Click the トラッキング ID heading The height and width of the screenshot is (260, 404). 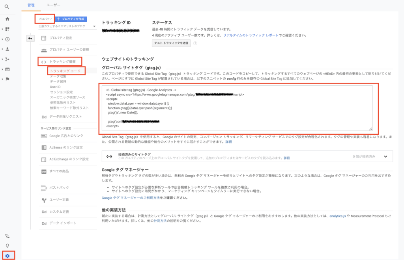[116, 22]
